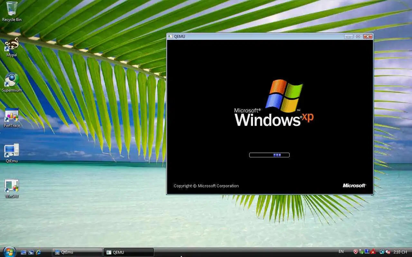Screen dimensions: 412x257
Task: Select the Supermium shortcut on the desktop
Action: click(12, 82)
